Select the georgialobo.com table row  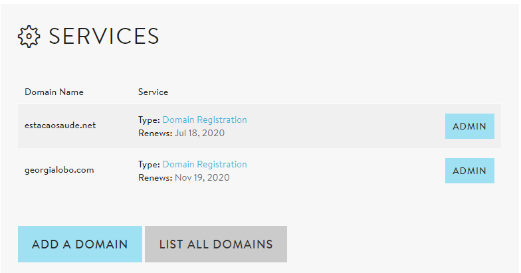tap(332, 171)
